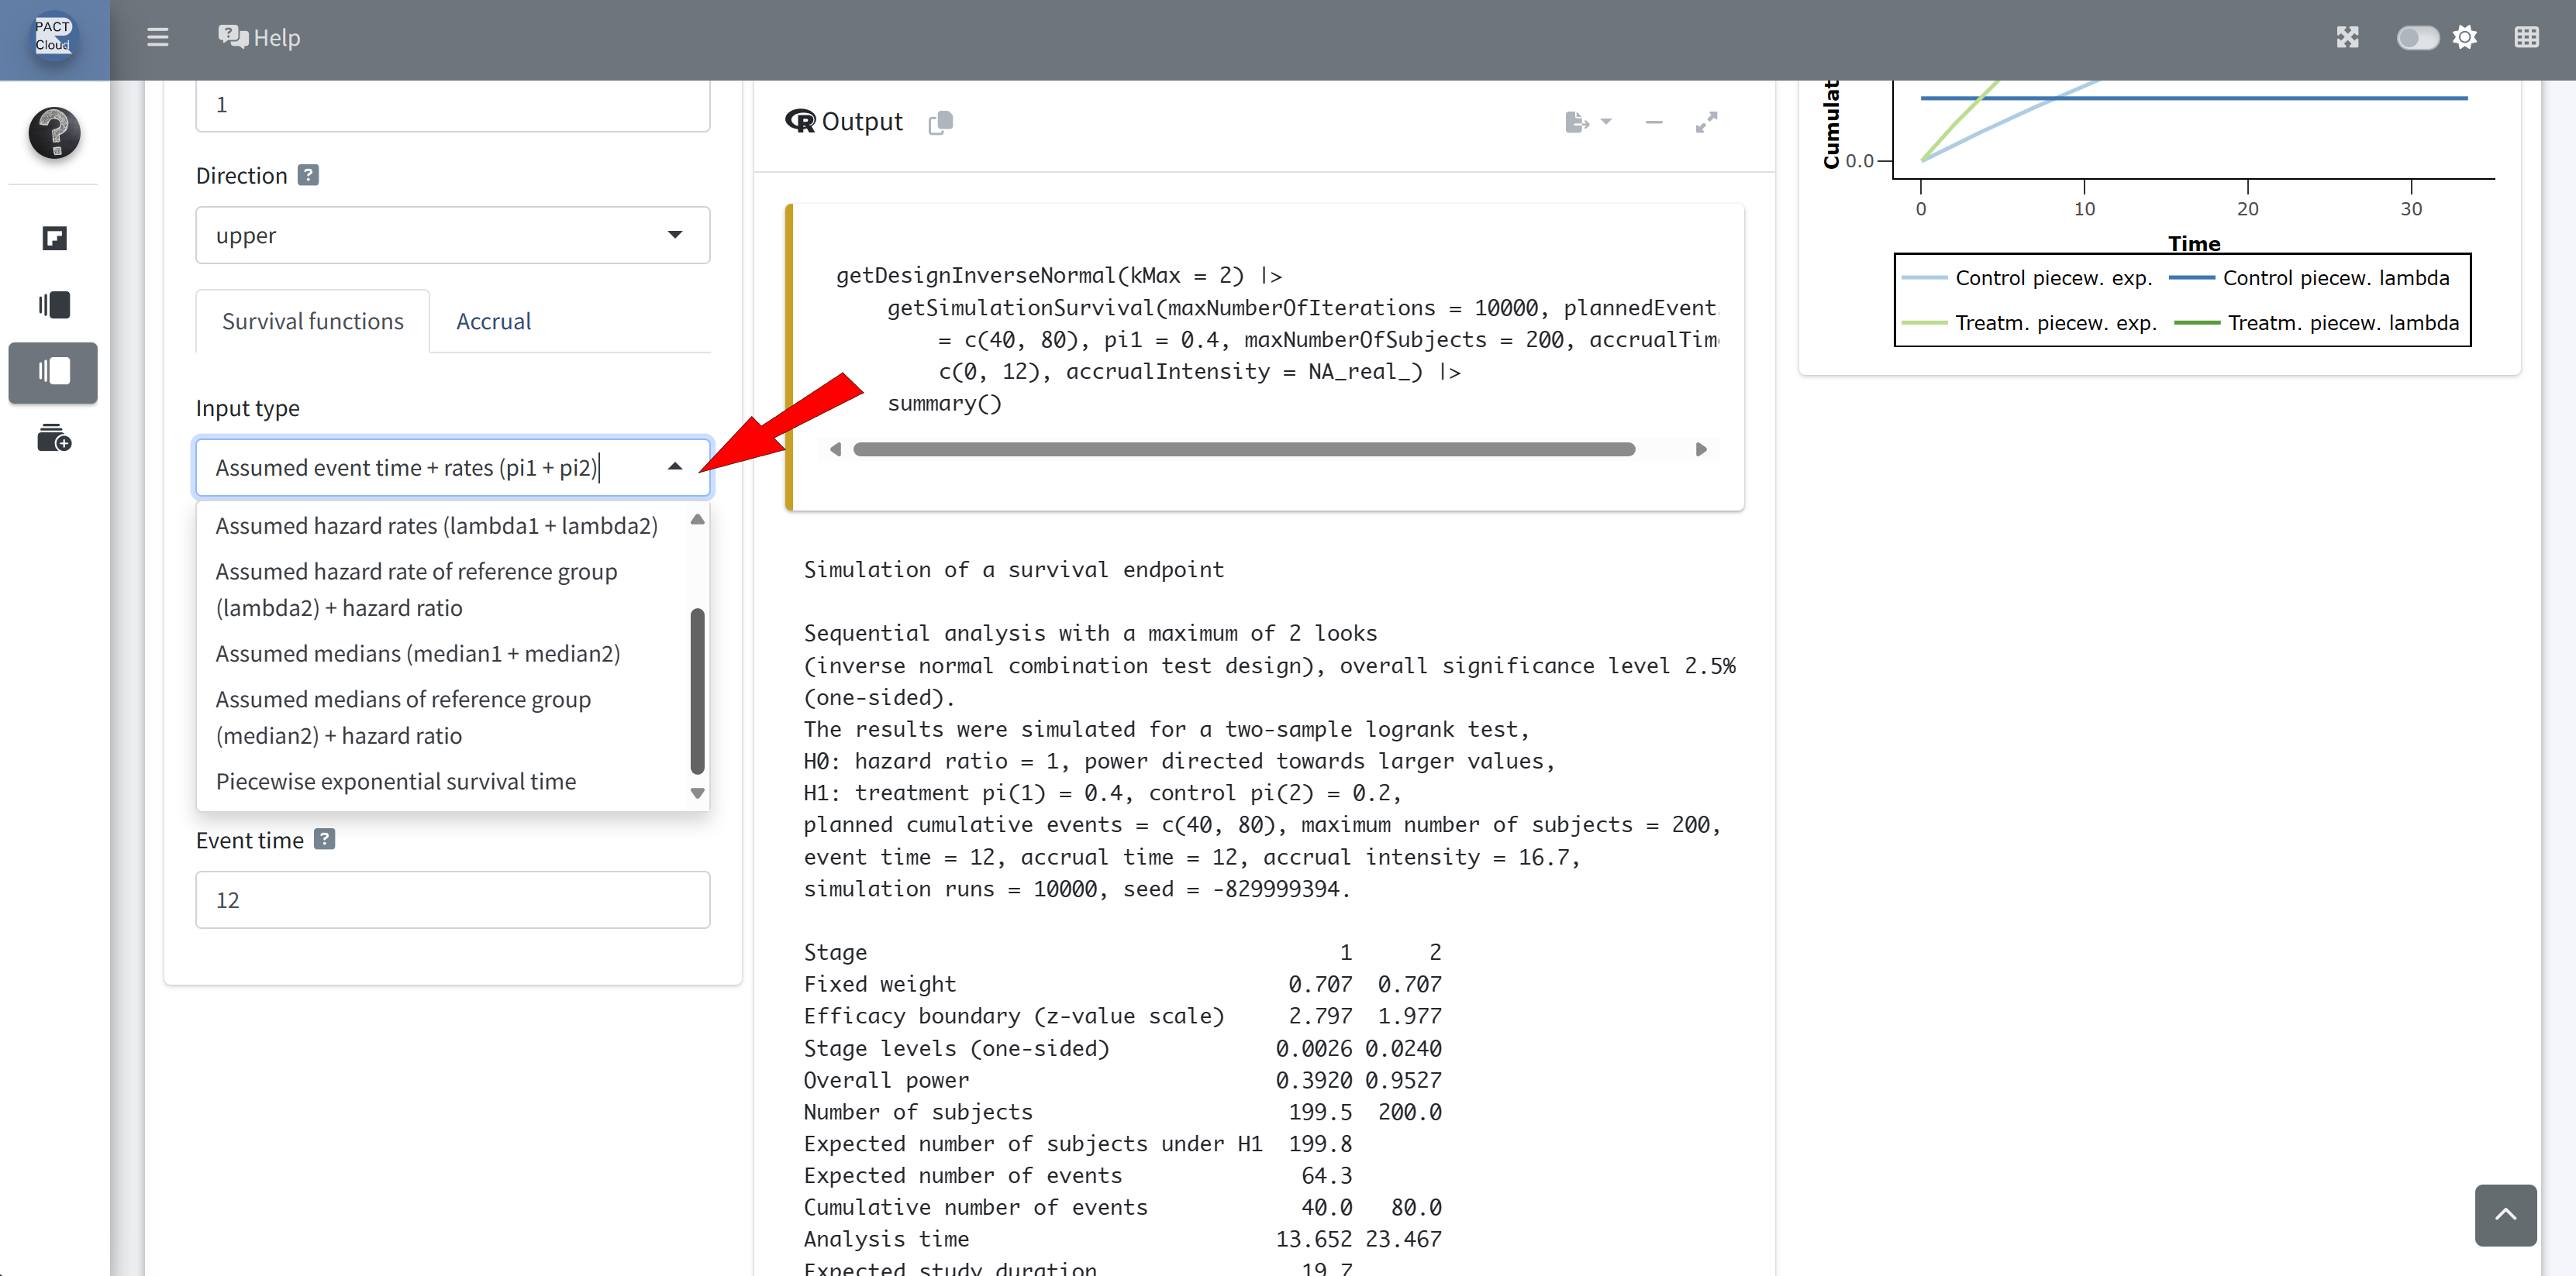
Task: Copy output using icon beside Output title
Action: (940, 122)
